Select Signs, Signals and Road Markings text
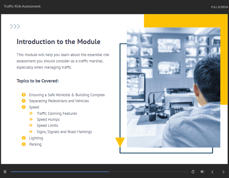229x178 pixels. click(64, 132)
